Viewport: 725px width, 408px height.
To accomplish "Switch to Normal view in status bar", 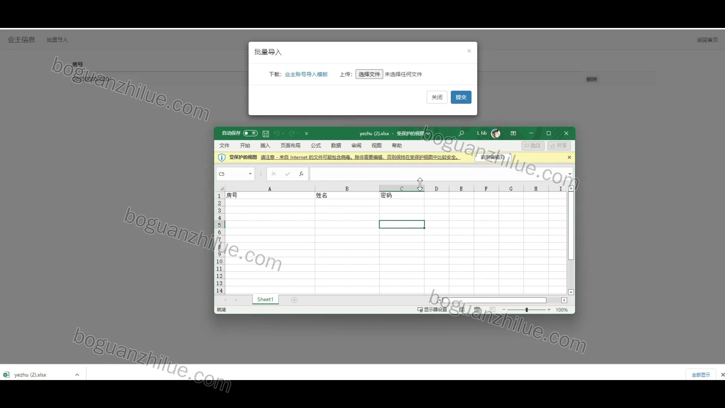I will coord(462,309).
